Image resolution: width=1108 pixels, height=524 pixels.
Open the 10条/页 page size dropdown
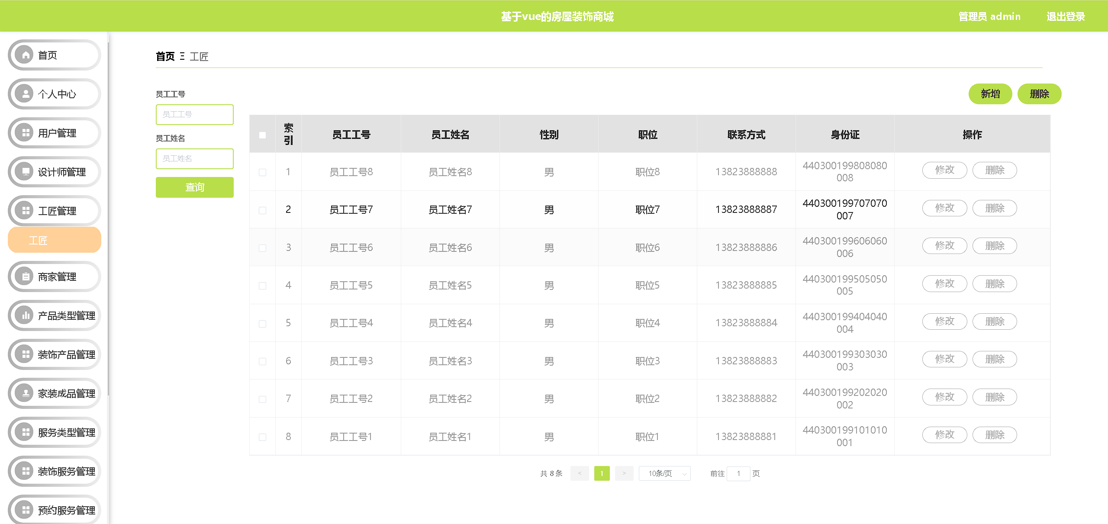(664, 473)
